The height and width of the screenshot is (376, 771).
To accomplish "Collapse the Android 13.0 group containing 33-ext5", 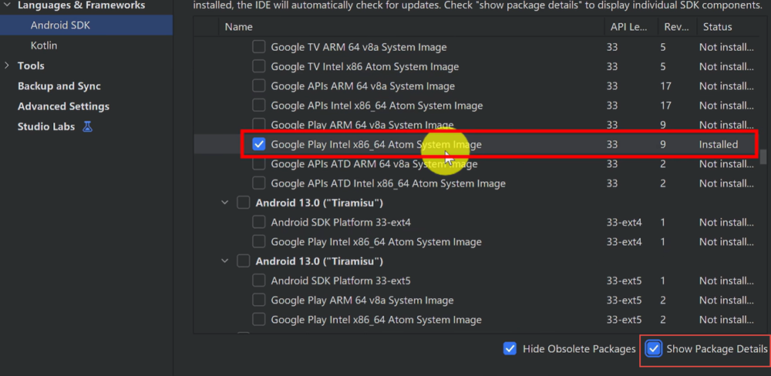I will point(224,261).
